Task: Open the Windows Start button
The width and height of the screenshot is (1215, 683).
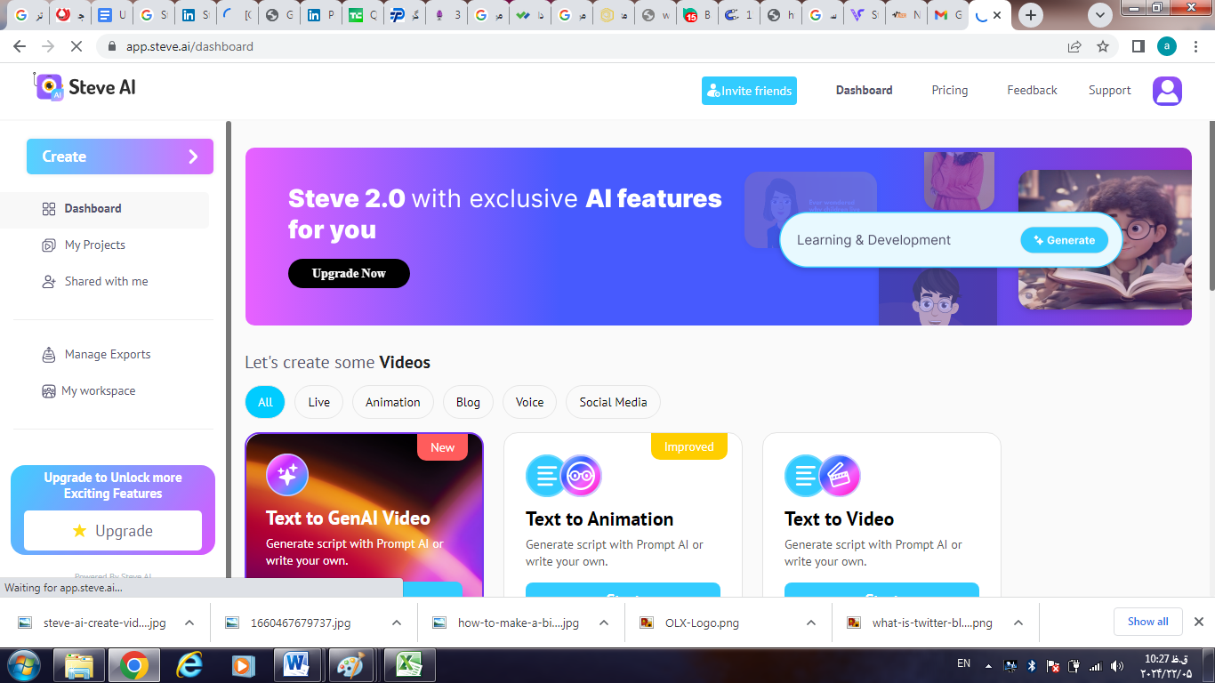Action: pyautogui.click(x=24, y=665)
